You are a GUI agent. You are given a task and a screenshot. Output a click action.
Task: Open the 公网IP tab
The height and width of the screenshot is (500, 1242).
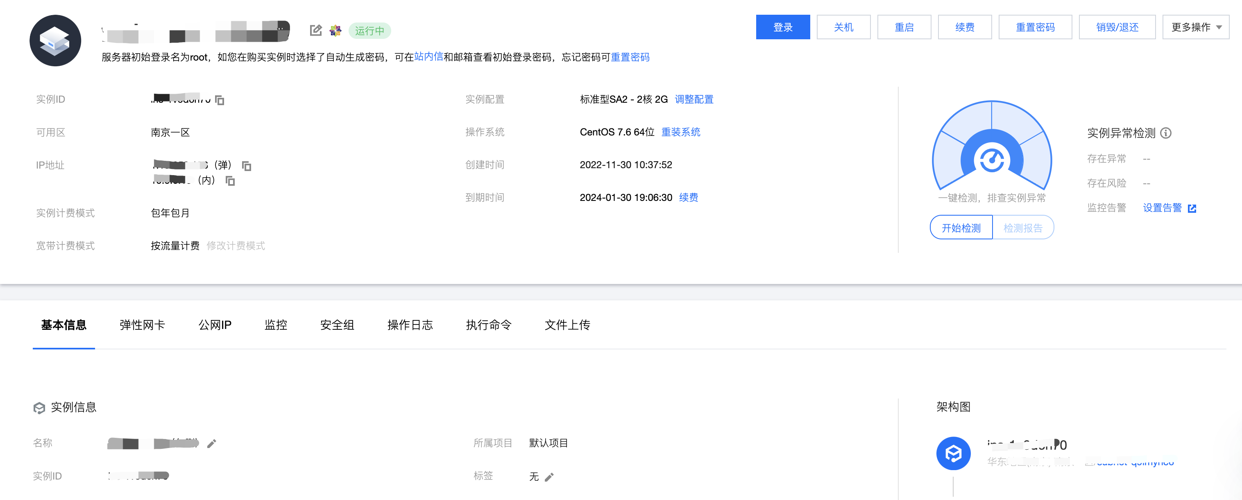(215, 324)
